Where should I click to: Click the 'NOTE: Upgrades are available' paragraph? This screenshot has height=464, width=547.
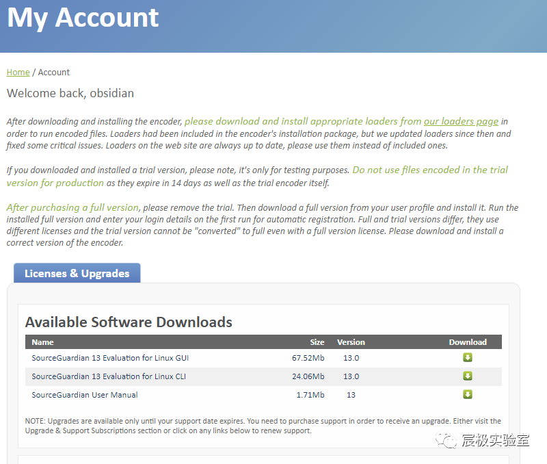coord(263,426)
